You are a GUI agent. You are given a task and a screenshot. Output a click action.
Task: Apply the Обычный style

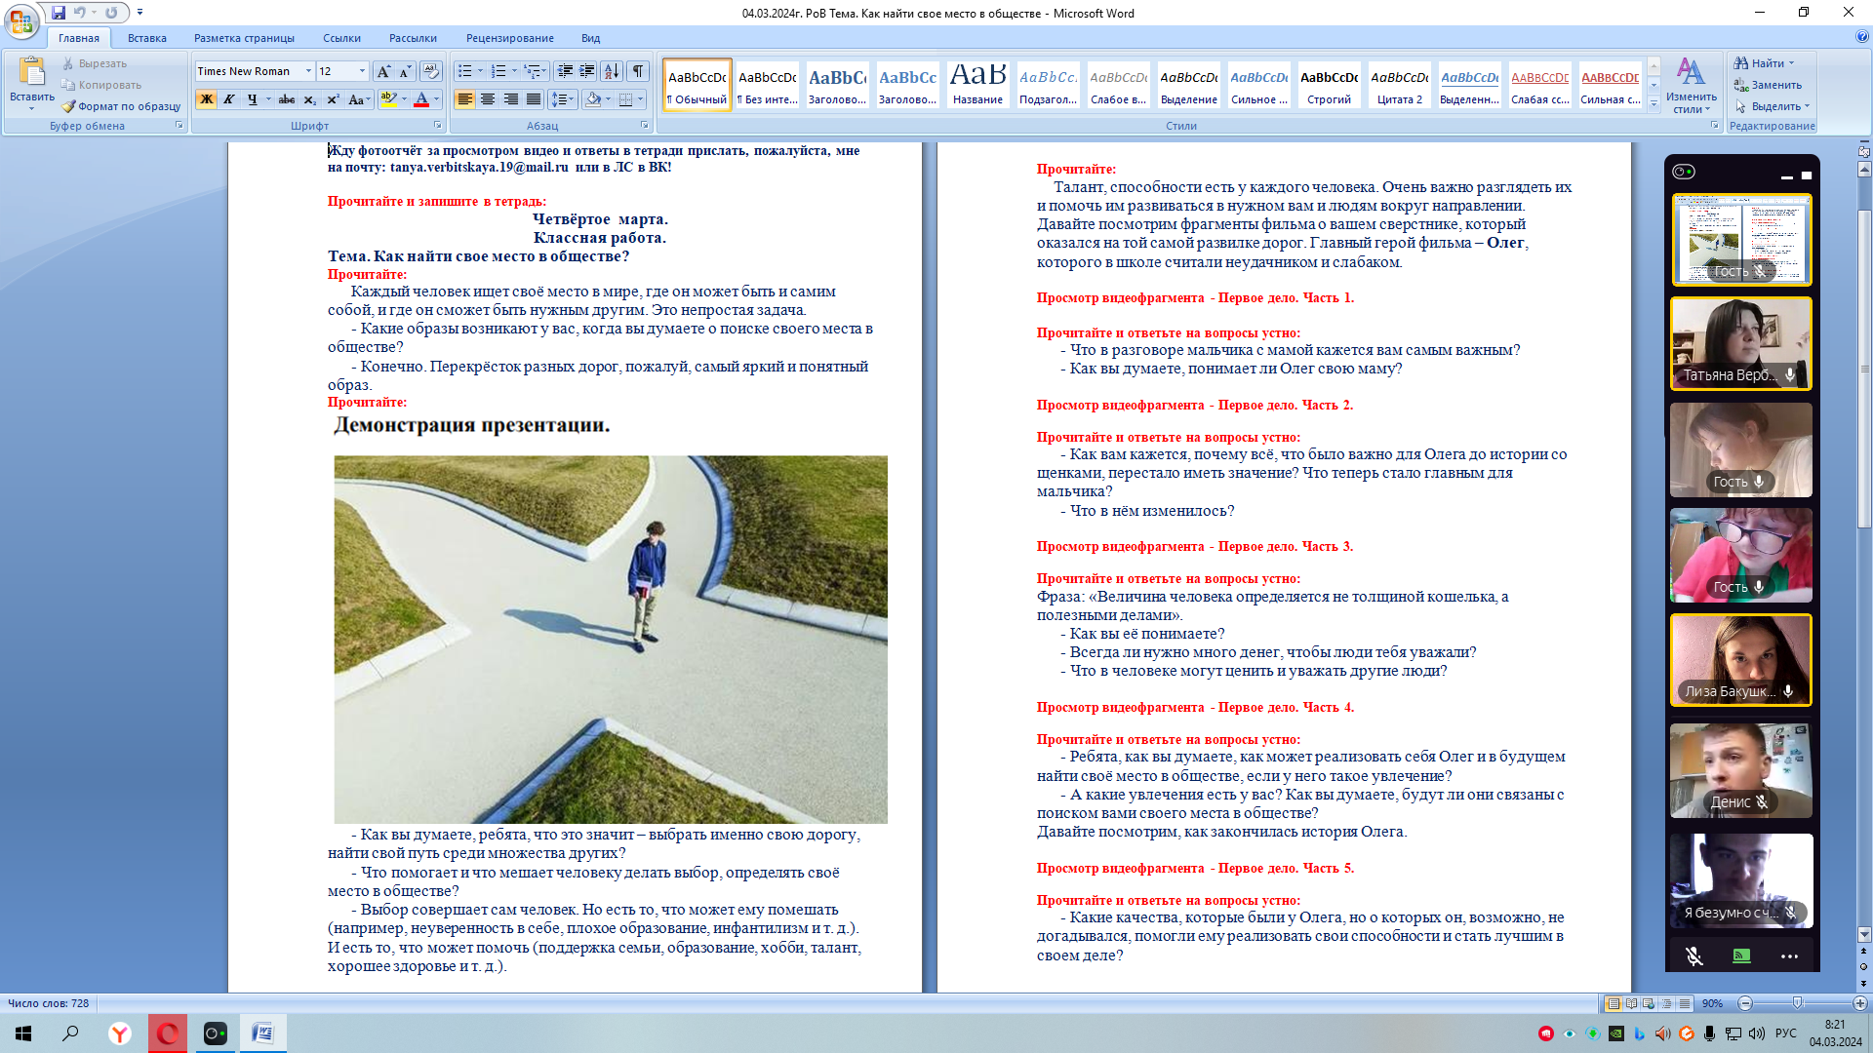pyautogui.click(x=697, y=85)
